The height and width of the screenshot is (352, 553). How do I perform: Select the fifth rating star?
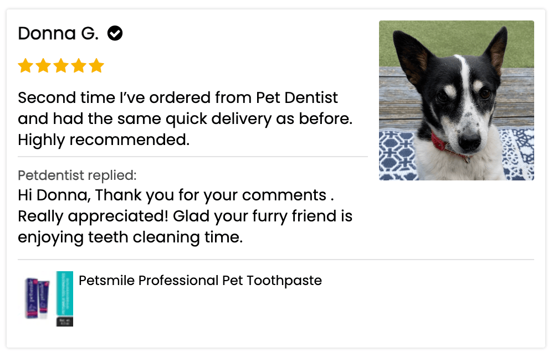click(96, 66)
